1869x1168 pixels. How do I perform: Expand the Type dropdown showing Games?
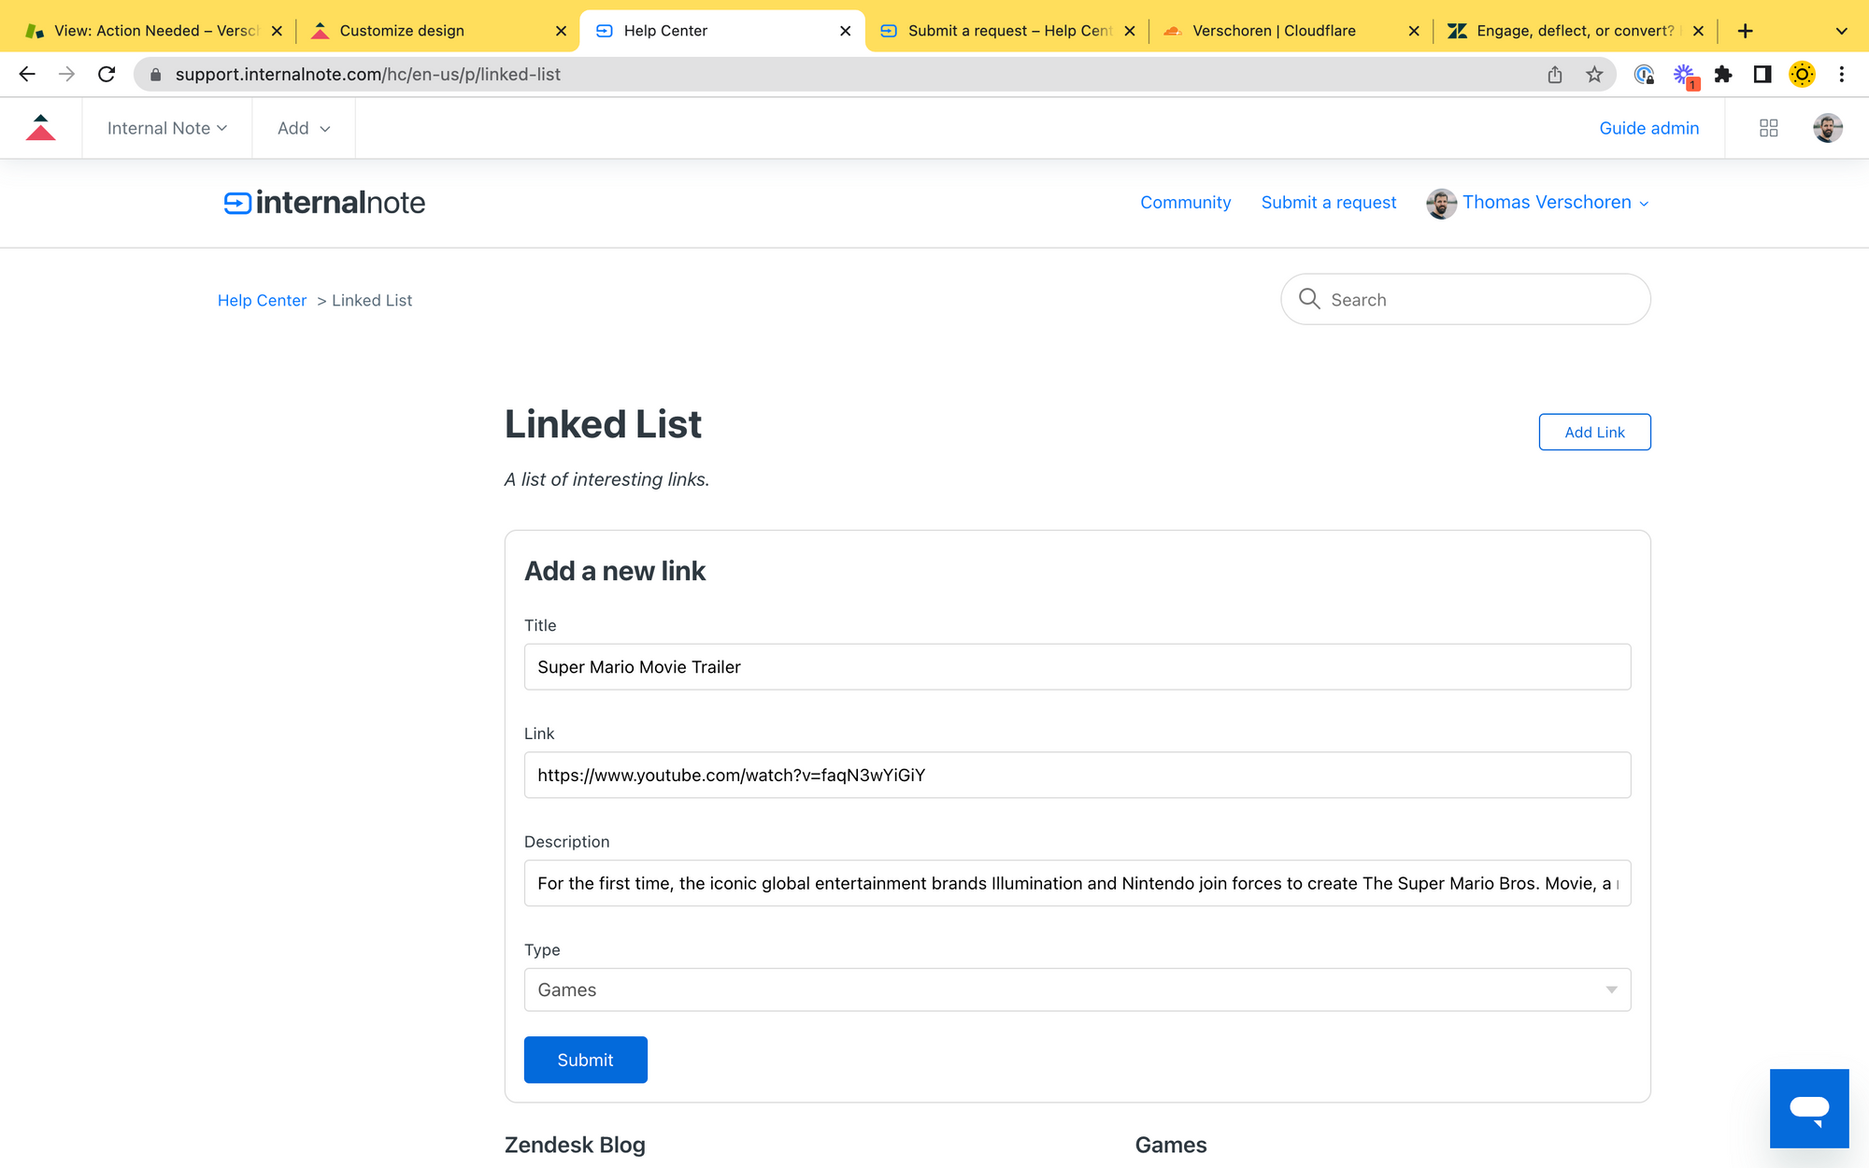(1077, 990)
